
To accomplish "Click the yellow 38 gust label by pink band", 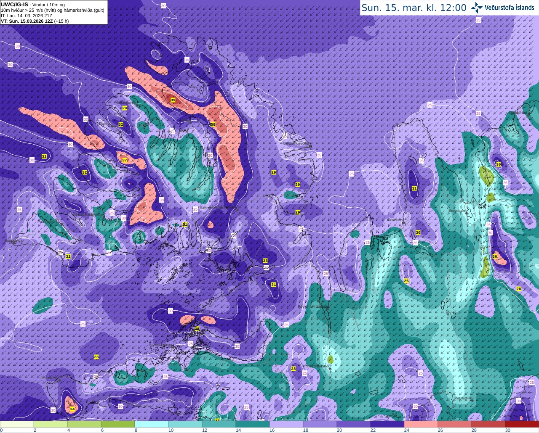I will pos(213,124).
